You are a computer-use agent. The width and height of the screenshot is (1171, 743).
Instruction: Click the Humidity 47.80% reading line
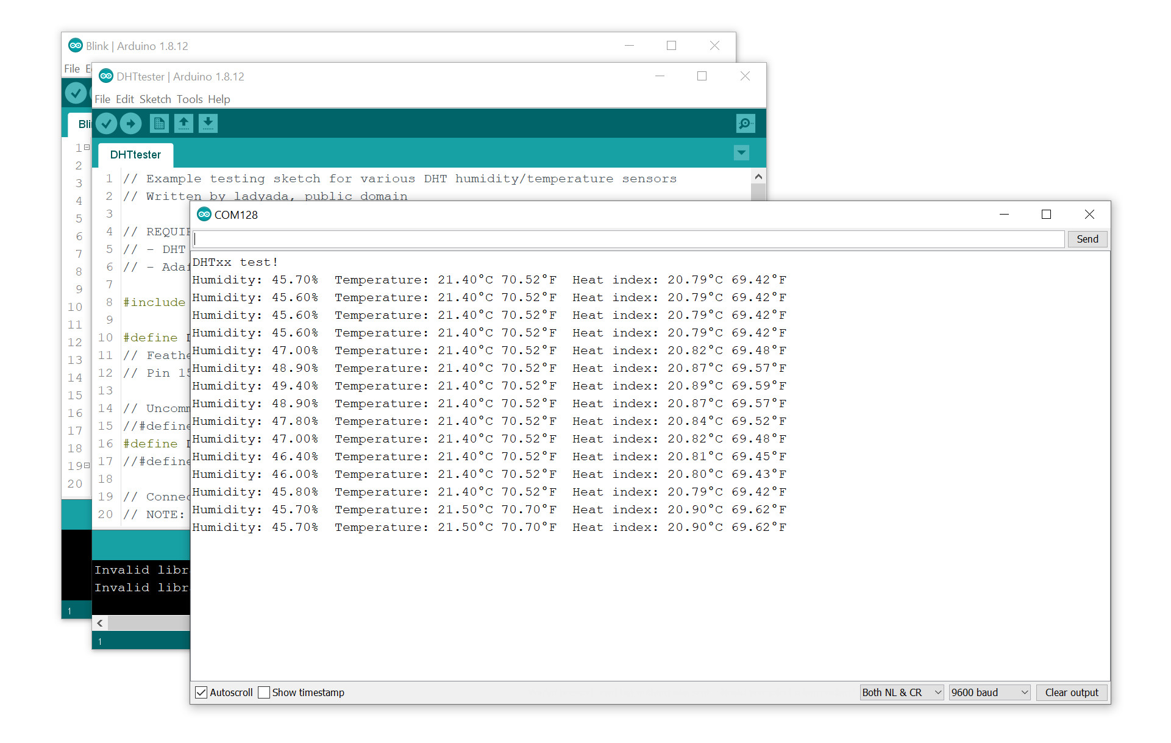point(489,421)
